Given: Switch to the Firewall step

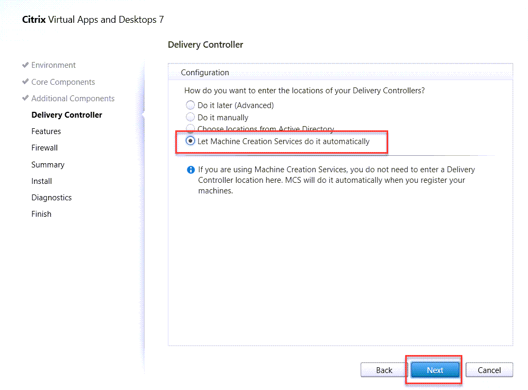Looking at the screenshot, I should [x=44, y=148].
